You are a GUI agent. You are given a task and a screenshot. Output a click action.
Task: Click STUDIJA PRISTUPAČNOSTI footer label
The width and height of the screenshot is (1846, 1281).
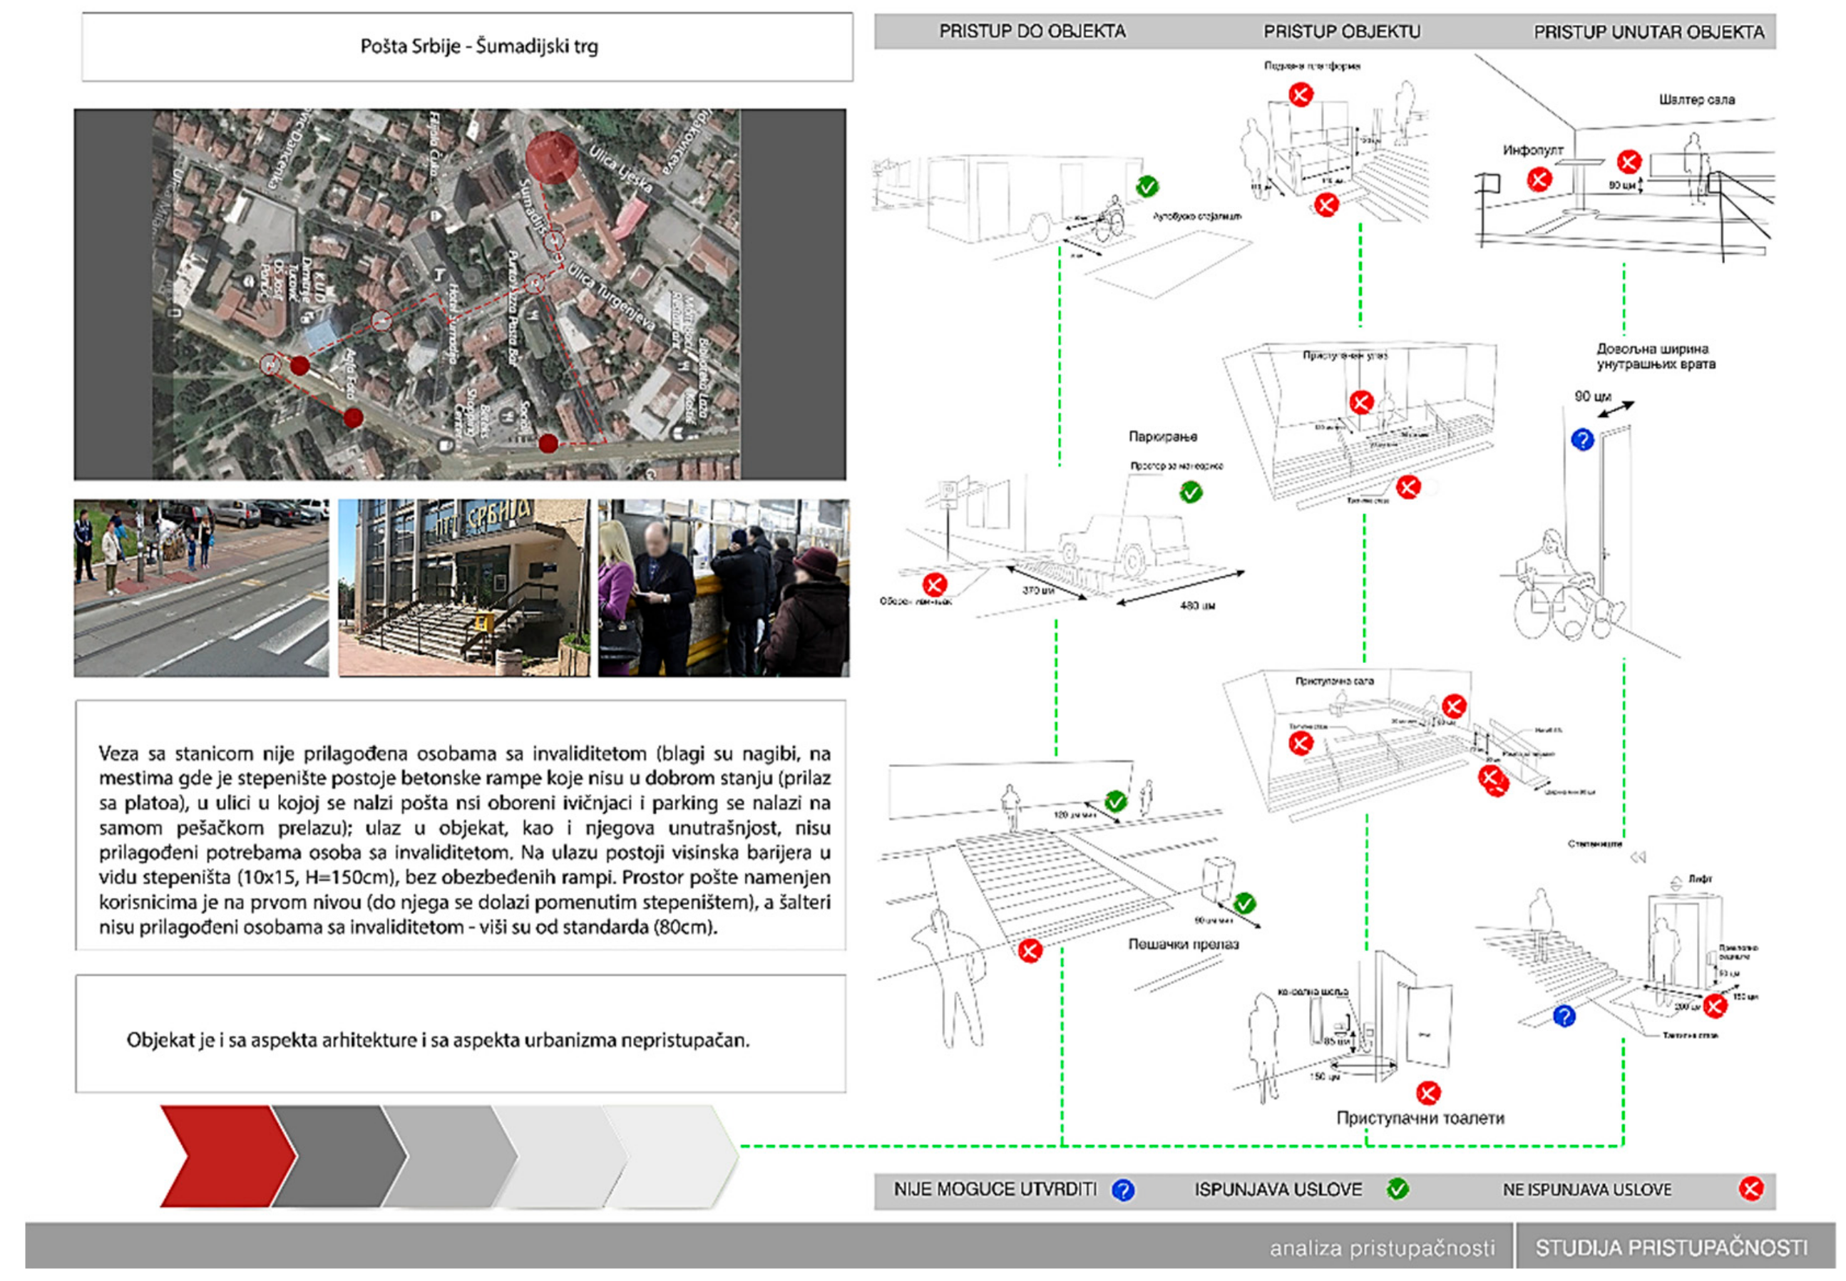[x=1671, y=1247]
